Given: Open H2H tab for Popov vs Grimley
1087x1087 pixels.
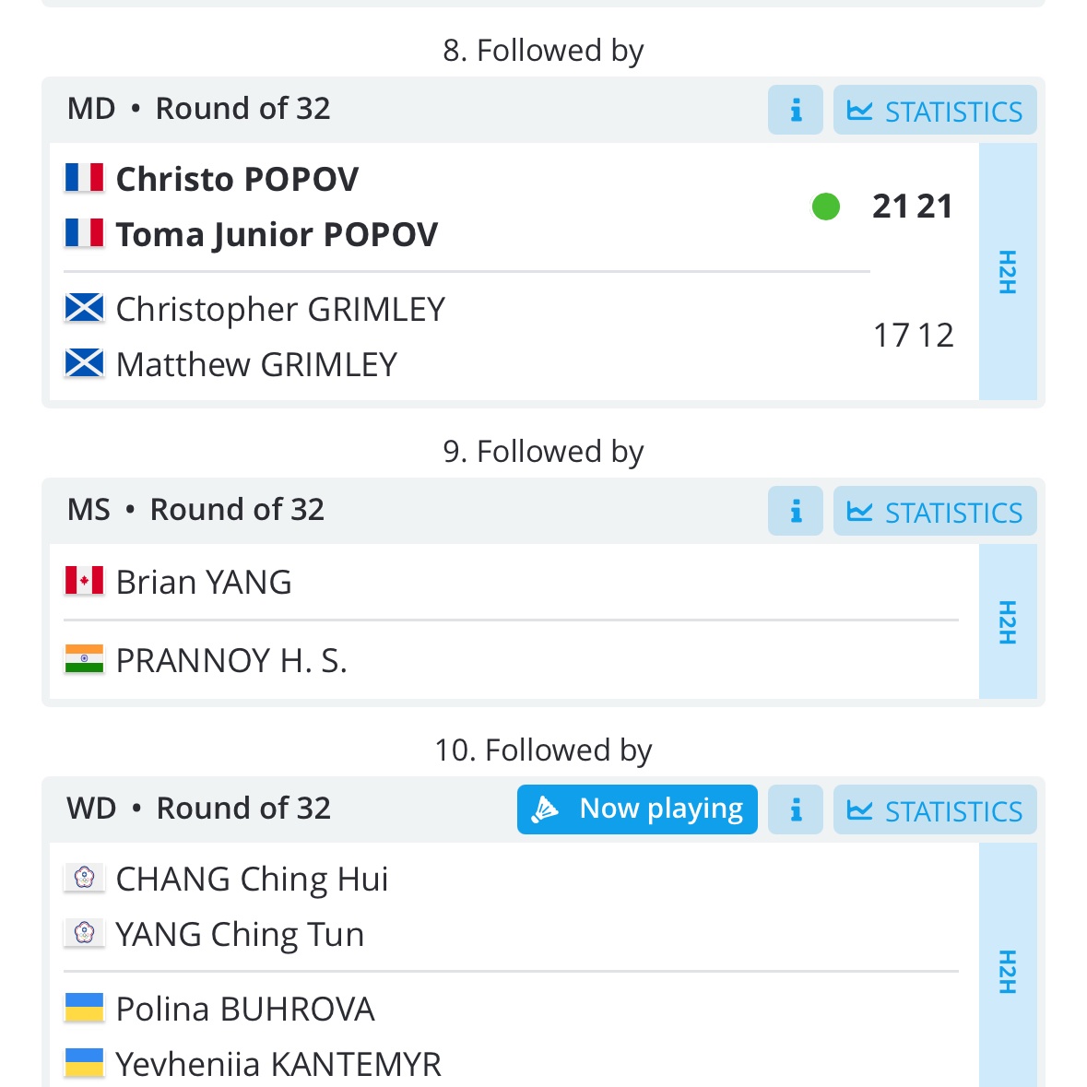Looking at the screenshot, I should [1007, 272].
